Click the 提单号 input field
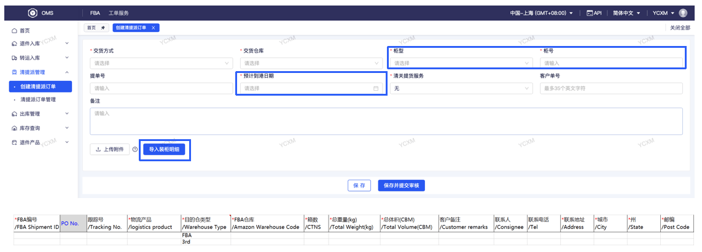Viewport: 702px width, 252px height. 161,88
